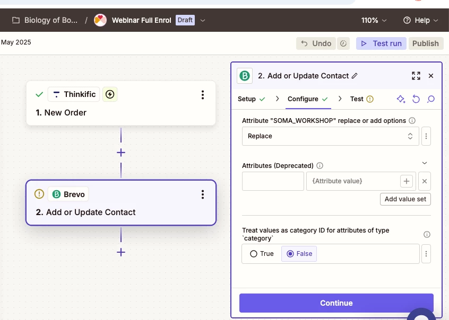Rename step with the pencil icon
The width and height of the screenshot is (449, 320).
point(355,76)
